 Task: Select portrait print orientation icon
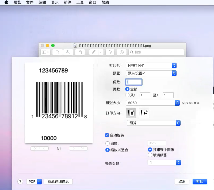click(x=131, y=113)
